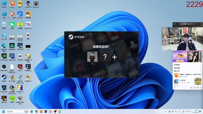Open WeChat from the taskbar

(x=60, y=111)
